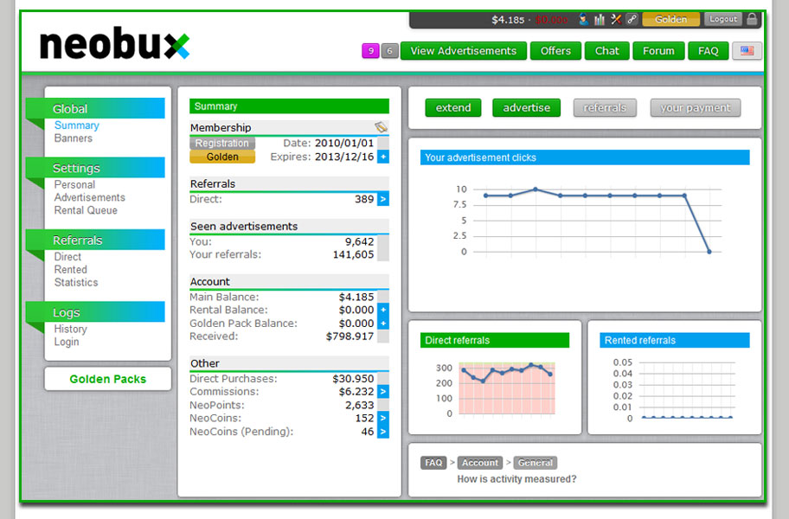The image size is (789, 519).
Task: Open Personal settings
Action: pos(74,184)
